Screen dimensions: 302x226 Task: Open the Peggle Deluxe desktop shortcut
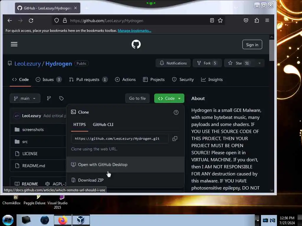(35, 201)
